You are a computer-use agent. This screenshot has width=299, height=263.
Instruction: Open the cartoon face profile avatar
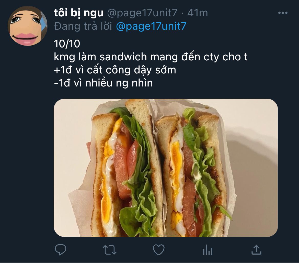[x=27, y=26]
